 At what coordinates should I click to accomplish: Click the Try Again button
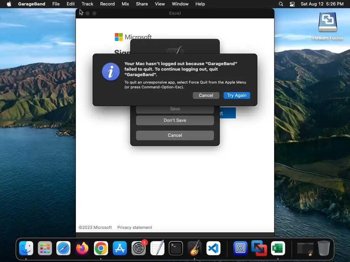(x=237, y=96)
